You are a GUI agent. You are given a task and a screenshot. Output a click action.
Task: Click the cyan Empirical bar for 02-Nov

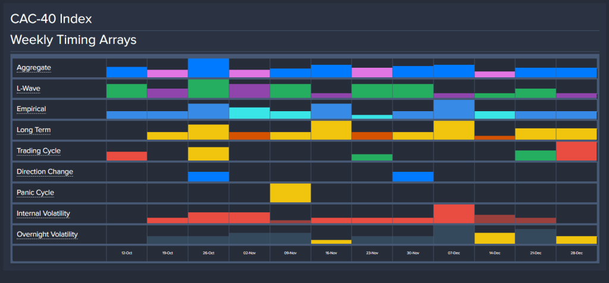point(249,113)
